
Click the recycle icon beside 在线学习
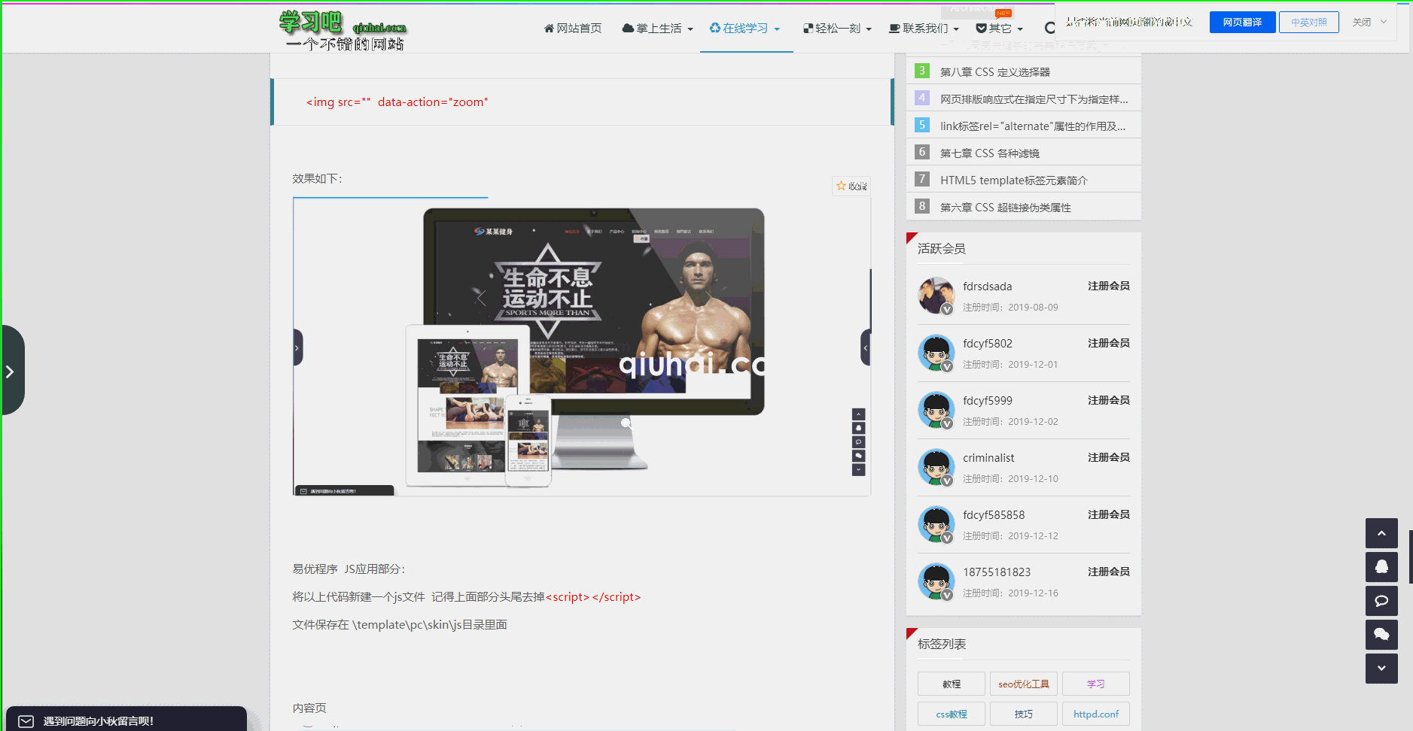(714, 27)
